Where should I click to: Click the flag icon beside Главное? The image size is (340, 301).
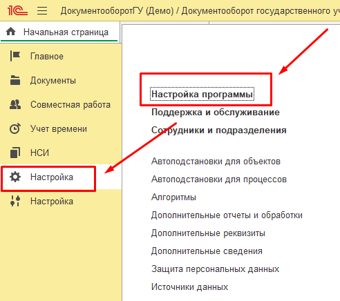coord(15,56)
